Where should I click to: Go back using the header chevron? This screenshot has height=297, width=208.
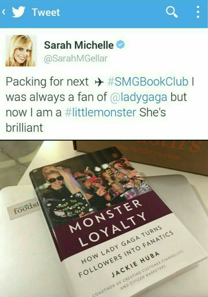(x=3, y=12)
